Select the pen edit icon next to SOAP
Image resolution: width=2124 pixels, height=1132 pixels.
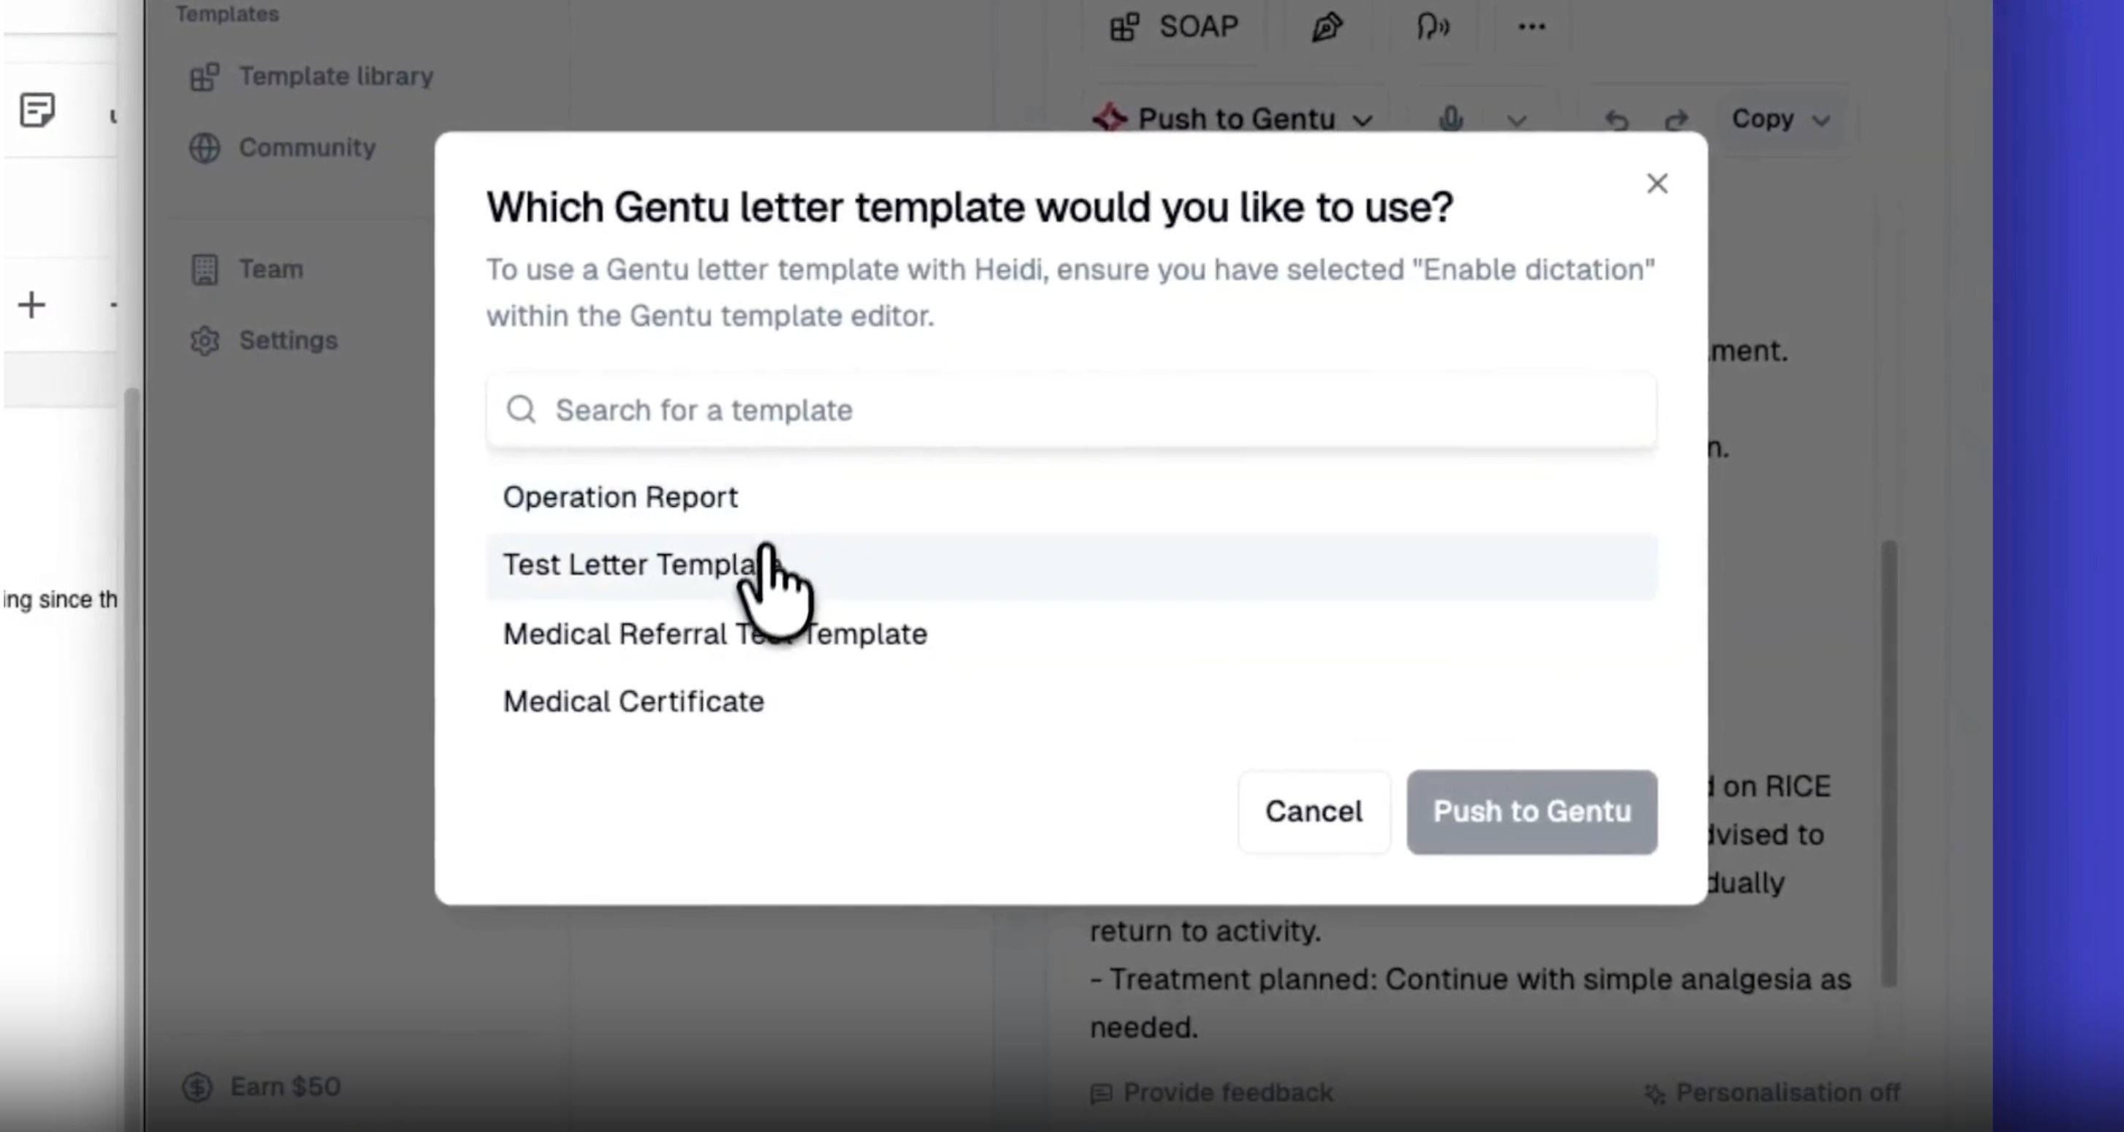[x=1327, y=26]
